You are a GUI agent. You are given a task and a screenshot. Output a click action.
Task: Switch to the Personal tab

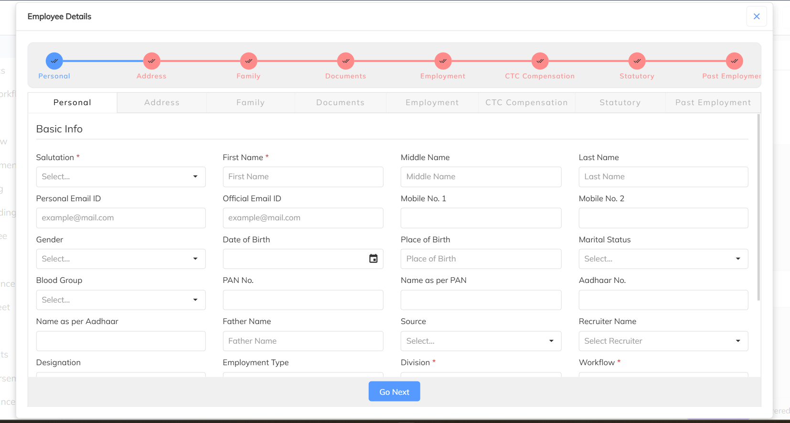(73, 103)
